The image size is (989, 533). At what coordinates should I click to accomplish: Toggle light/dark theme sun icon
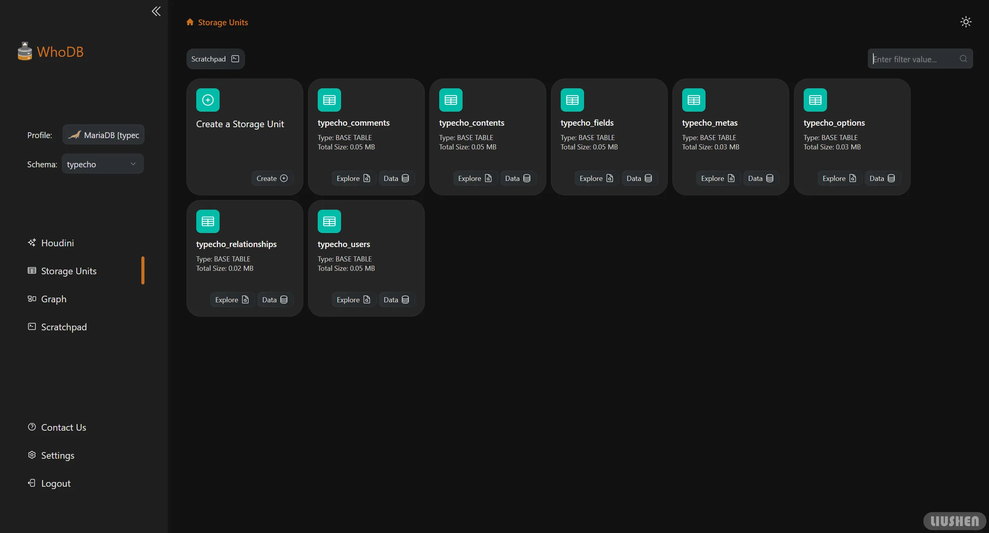[x=966, y=22]
